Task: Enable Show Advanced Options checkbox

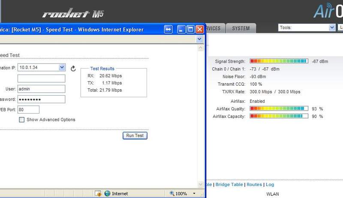Action: 22,120
